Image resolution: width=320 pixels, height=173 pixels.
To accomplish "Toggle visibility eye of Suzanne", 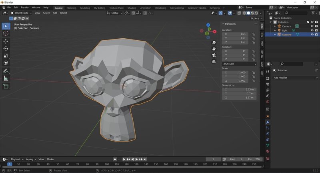I will (x=312, y=35).
